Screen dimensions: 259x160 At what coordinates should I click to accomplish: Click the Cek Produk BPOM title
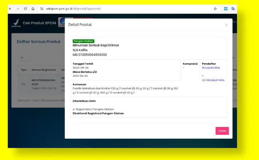(39, 23)
